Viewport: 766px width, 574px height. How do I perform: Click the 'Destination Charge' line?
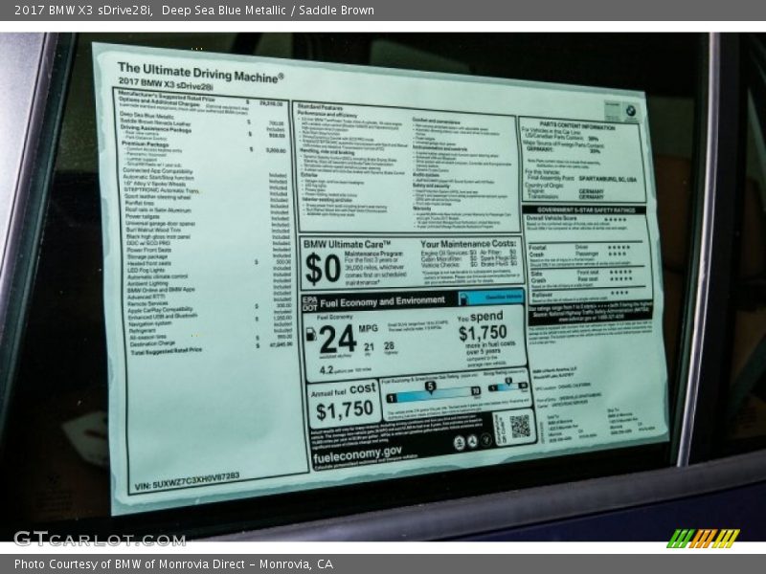pos(152,343)
